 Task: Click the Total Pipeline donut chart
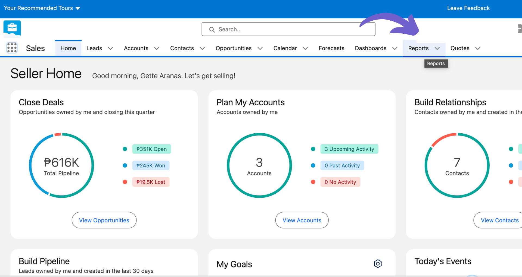click(61, 165)
